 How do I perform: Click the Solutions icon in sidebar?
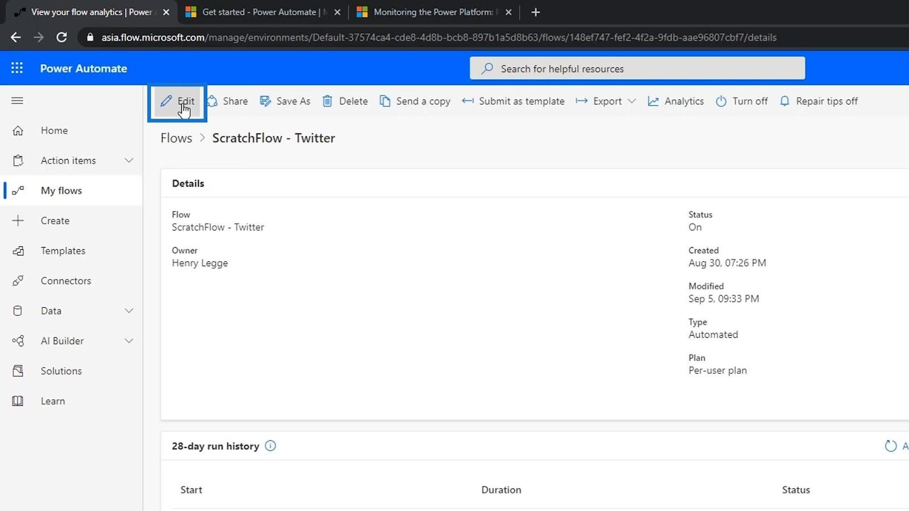(x=18, y=371)
